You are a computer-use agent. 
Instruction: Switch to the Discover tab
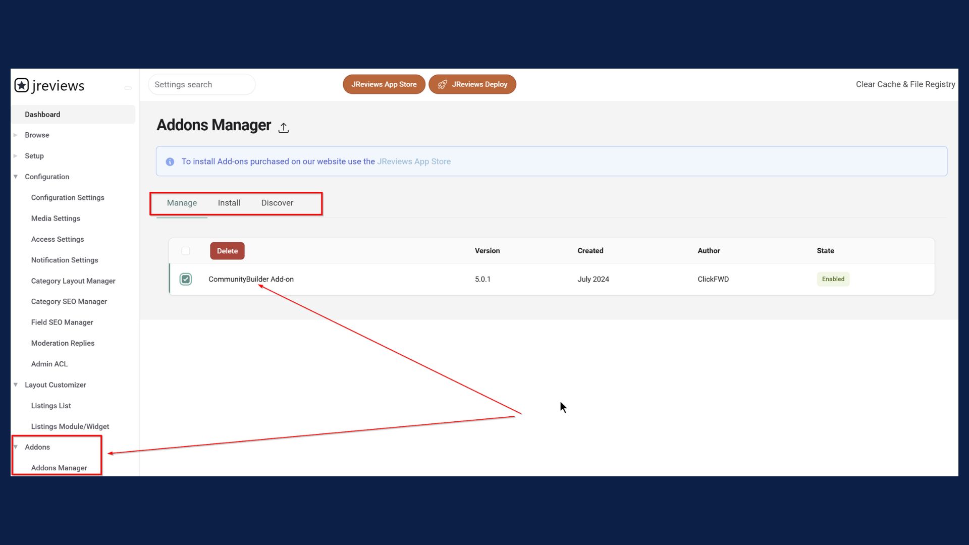[x=277, y=202]
